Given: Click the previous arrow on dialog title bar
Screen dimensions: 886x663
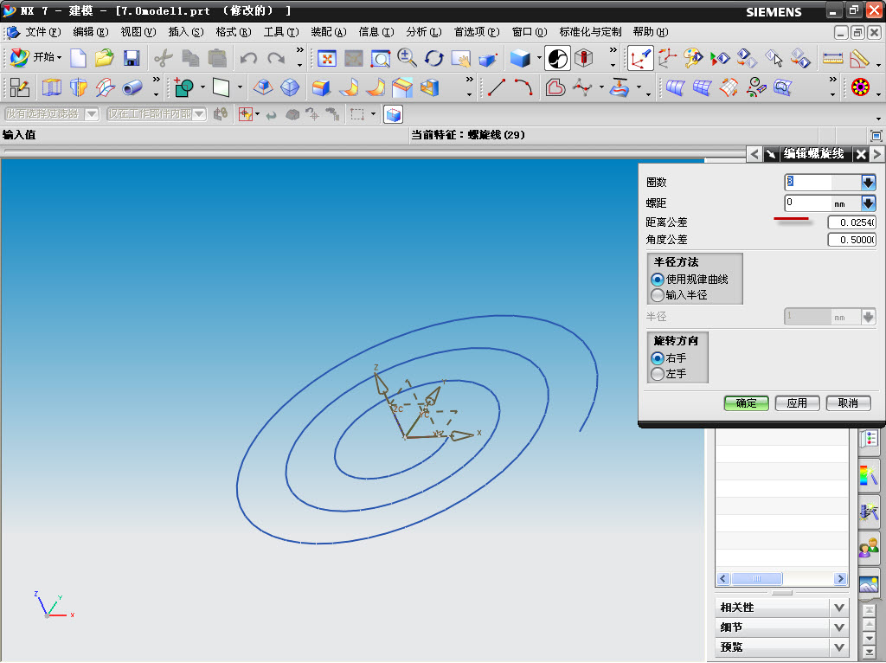Looking at the screenshot, I should coord(754,154).
